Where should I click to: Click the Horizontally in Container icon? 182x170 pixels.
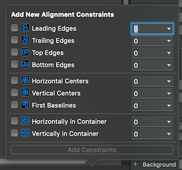25,121
